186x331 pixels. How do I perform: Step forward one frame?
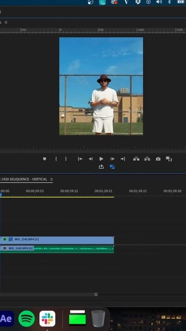113,159
